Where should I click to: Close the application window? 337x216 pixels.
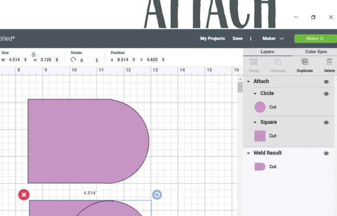tap(331, 17)
